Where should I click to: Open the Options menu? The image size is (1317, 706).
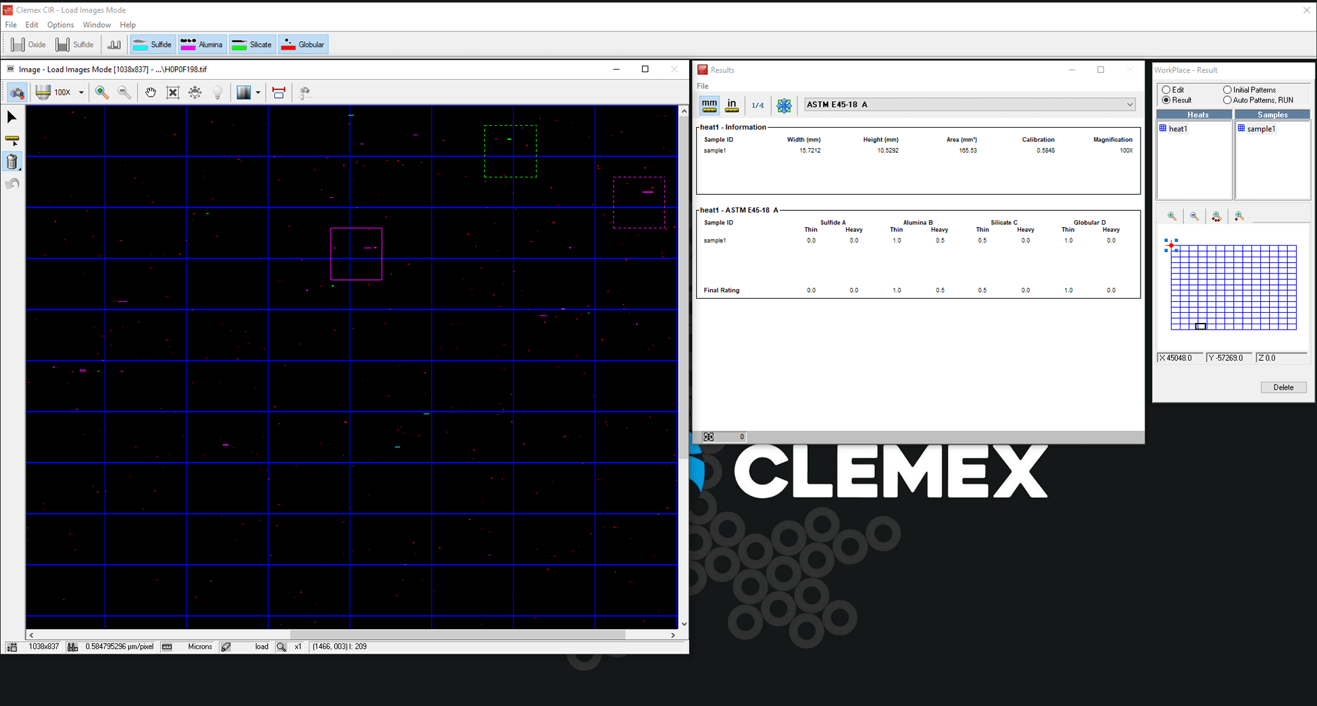[60, 25]
